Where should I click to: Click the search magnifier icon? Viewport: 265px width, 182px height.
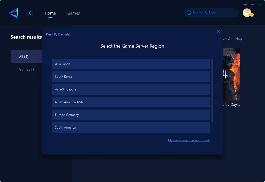tap(189, 13)
